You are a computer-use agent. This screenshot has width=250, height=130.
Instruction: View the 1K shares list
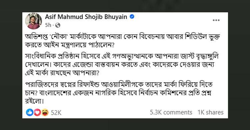pyautogui.click(x=211, y=112)
